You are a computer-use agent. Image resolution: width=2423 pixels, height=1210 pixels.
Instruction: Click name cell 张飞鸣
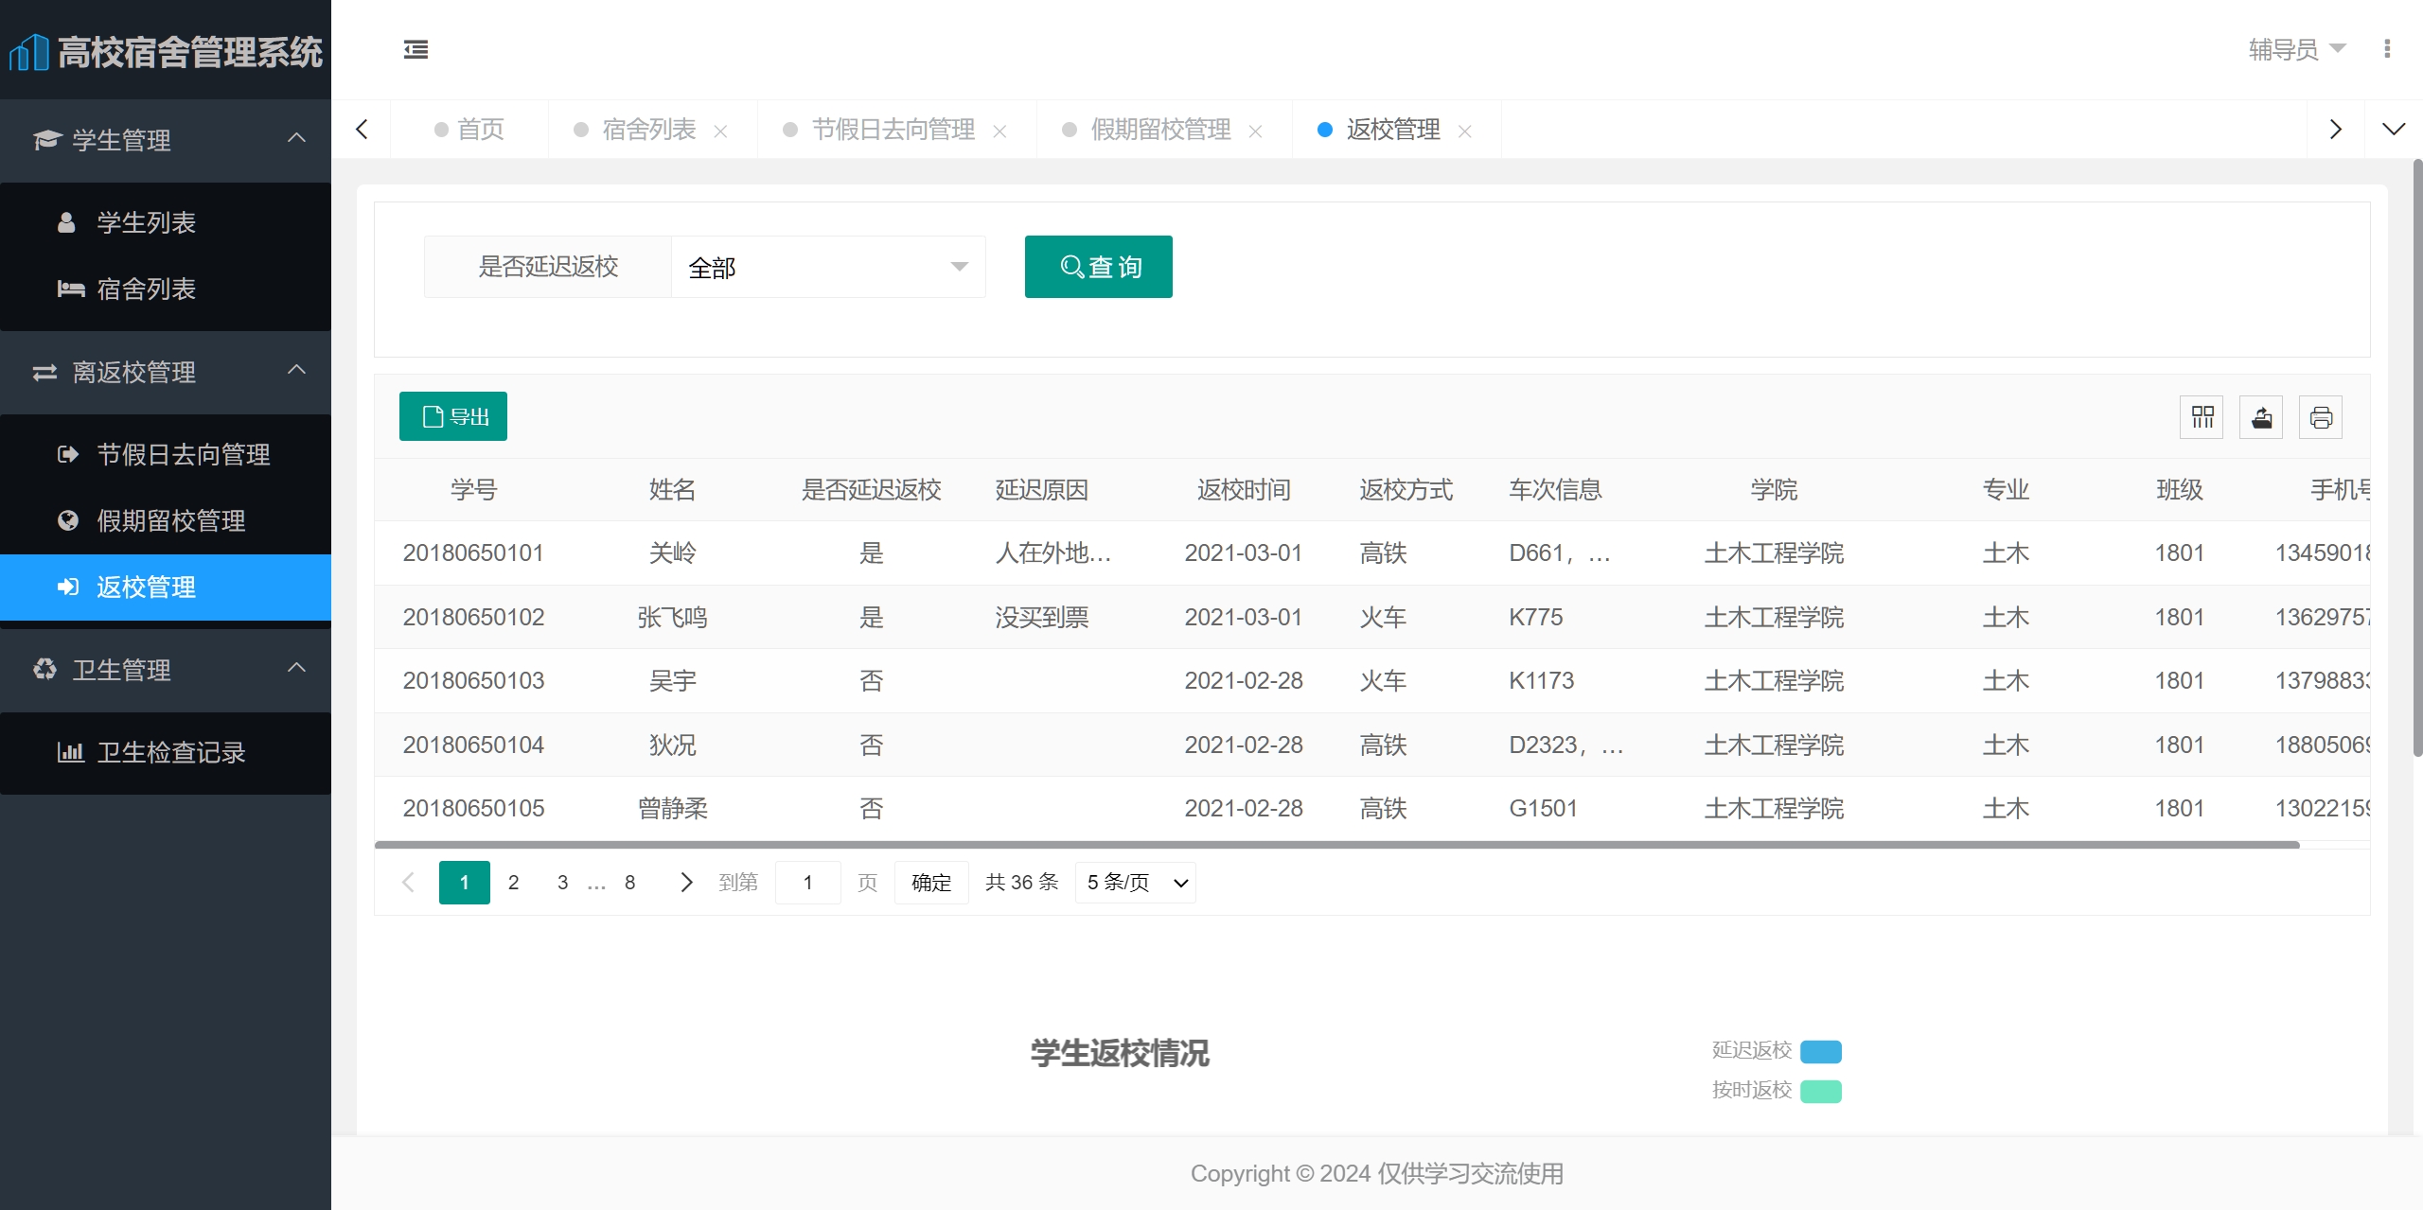[x=672, y=618]
